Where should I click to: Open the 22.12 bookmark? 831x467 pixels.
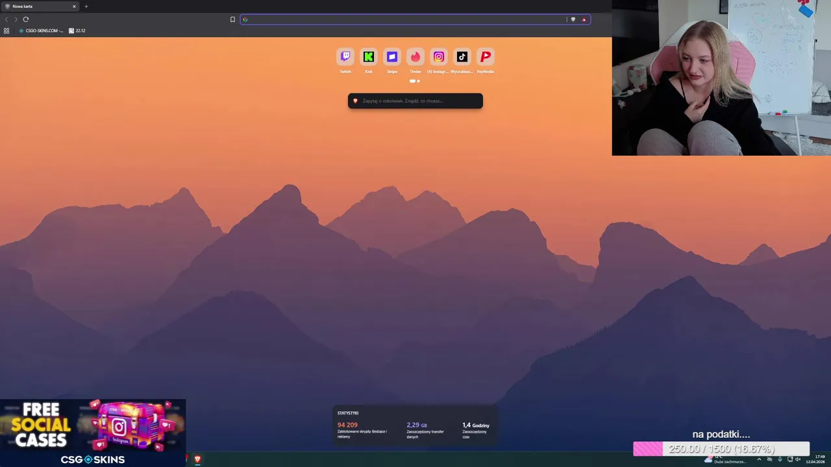77,30
